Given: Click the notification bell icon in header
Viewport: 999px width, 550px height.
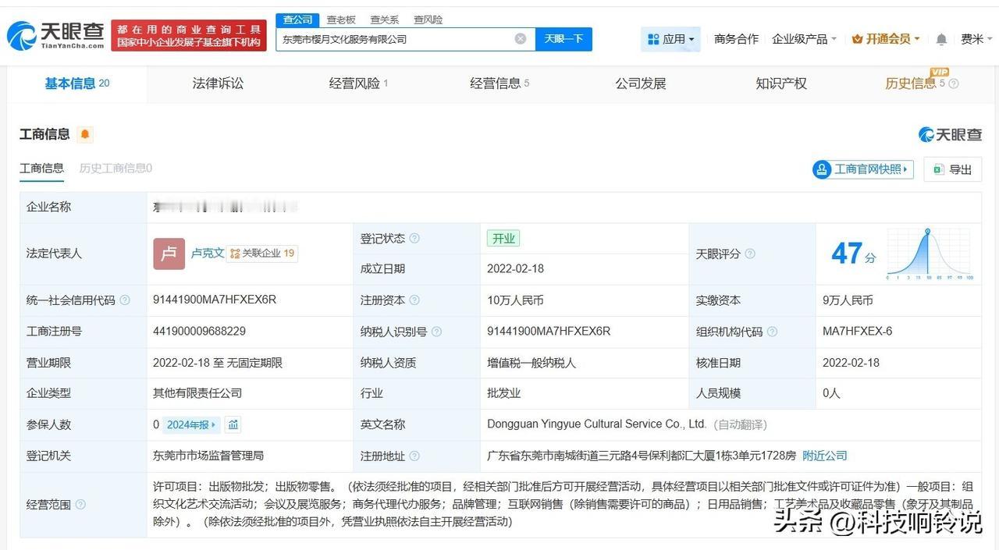Looking at the screenshot, I should click(941, 39).
